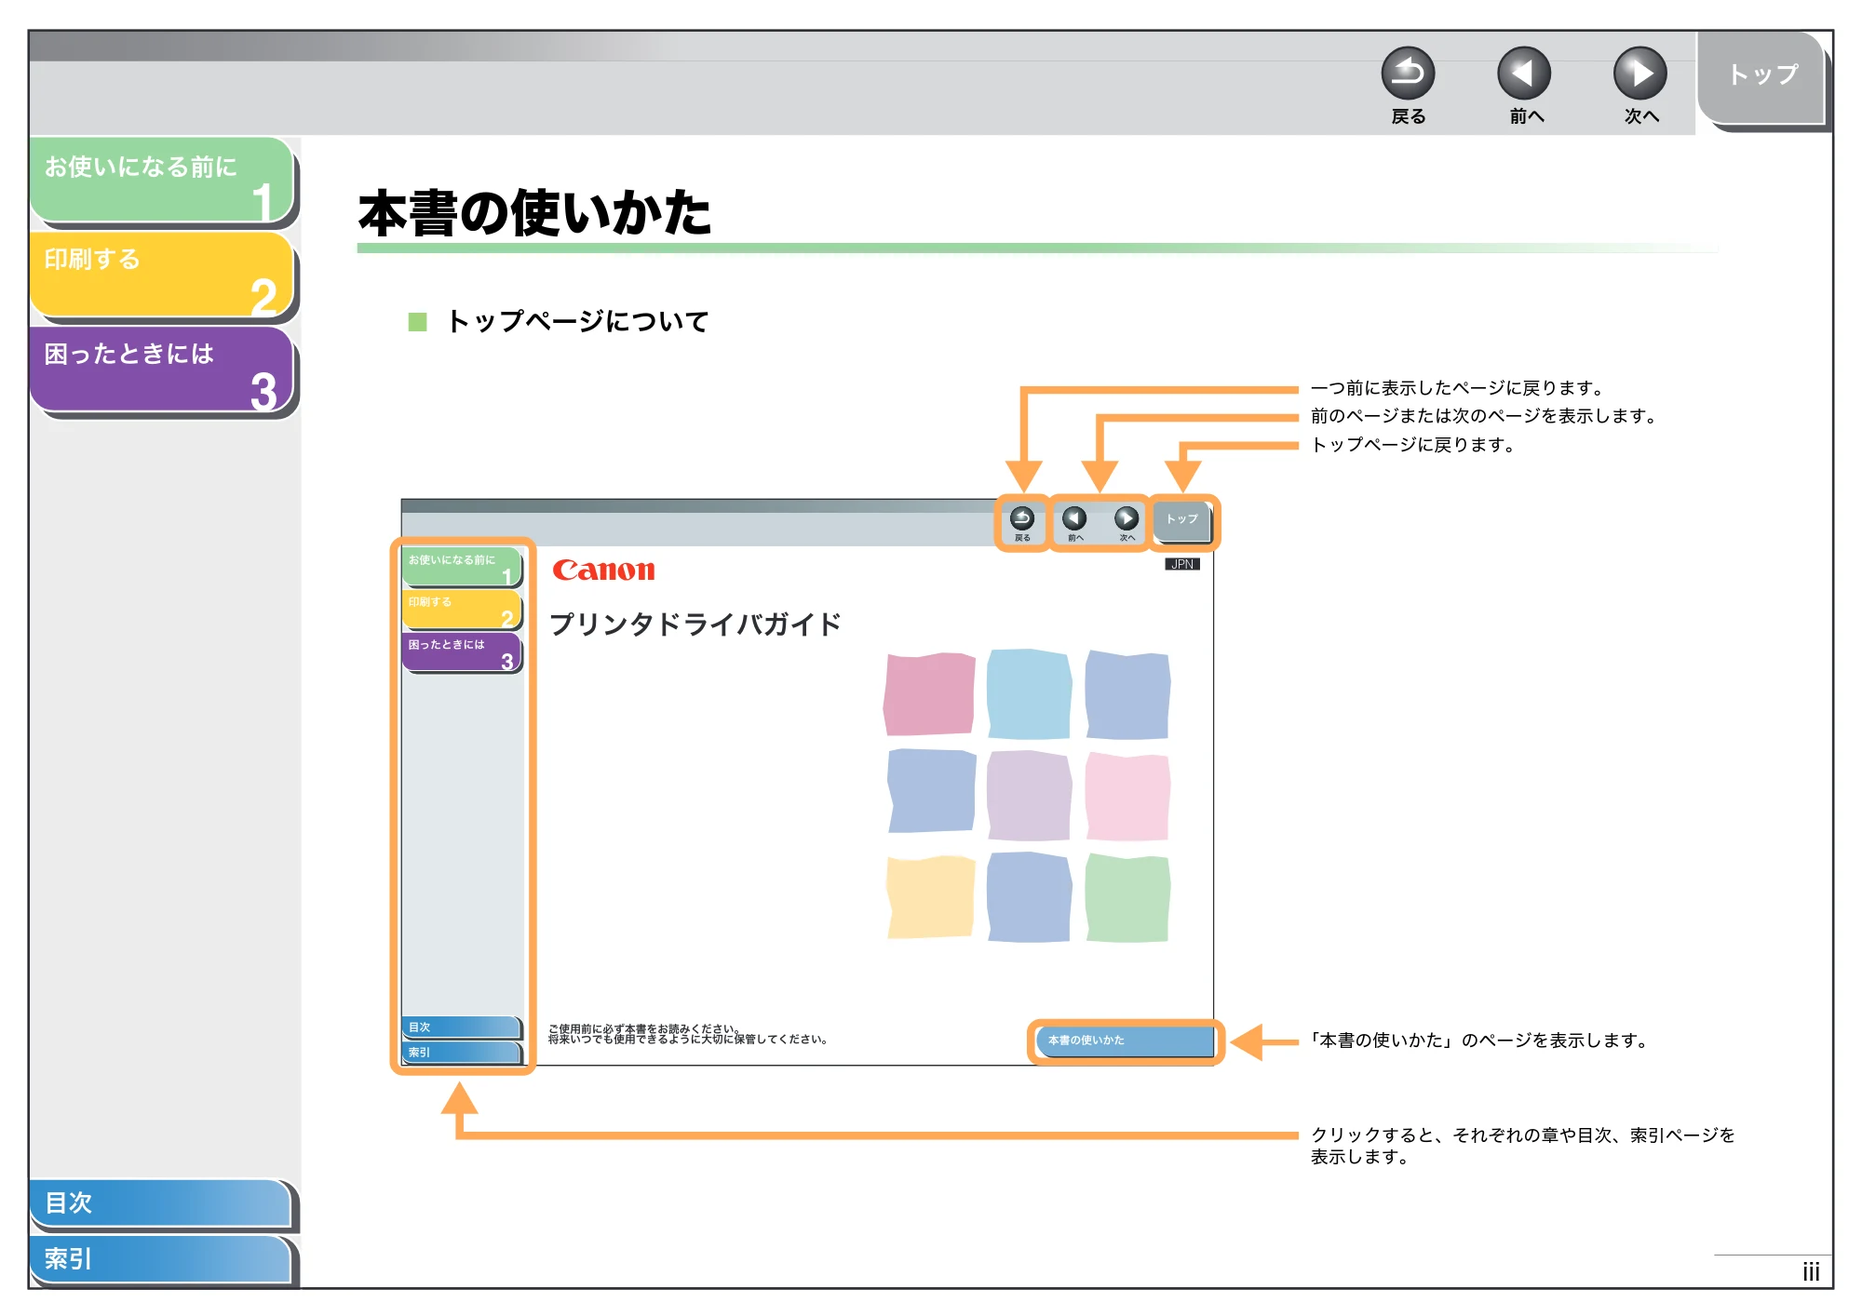Click the subheading トップページについて
This screenshot has height=1316, width=1862.
(x=577, y=321)
